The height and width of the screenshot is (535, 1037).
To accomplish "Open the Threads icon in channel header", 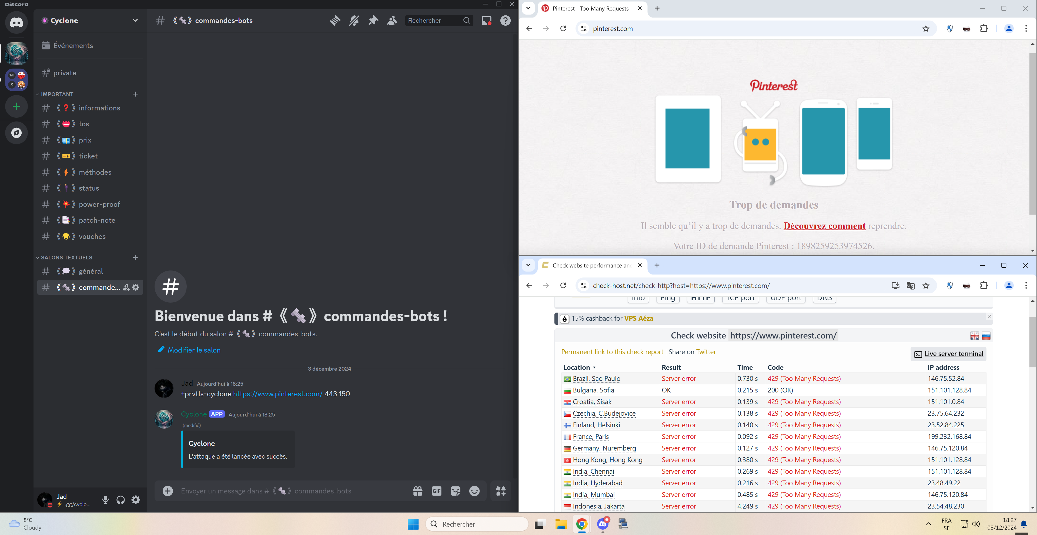I will (x=335, y=21).
